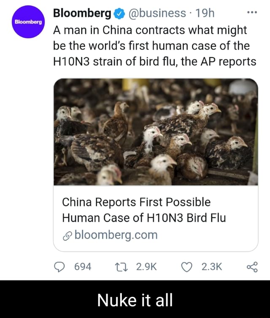Viewport: 270px width, 318px height.
Task: Open the three-dot more options menu
Action: (x=252, y=13)
